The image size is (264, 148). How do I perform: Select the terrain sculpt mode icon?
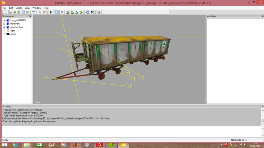(68, 12)
